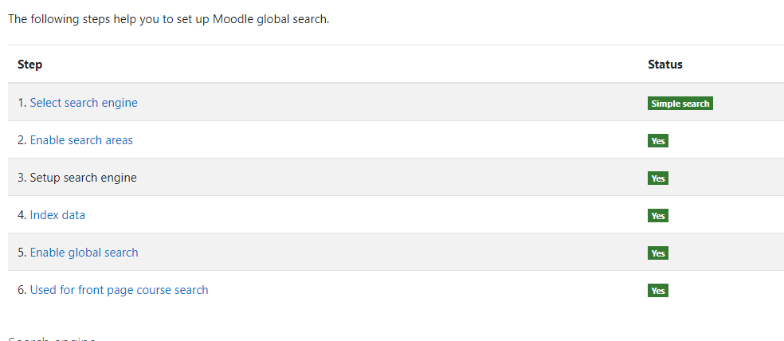Click the Setup search engine step text
The width and height of the screenshot is (784, 341).
83,178
